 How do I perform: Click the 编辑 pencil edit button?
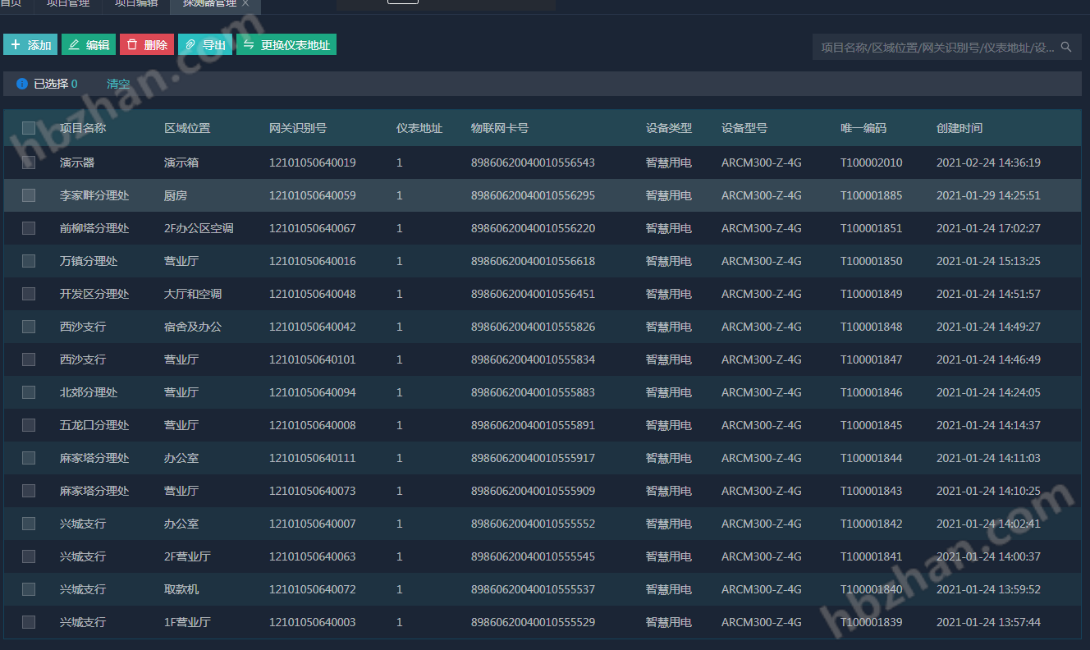tap(89, 45)
